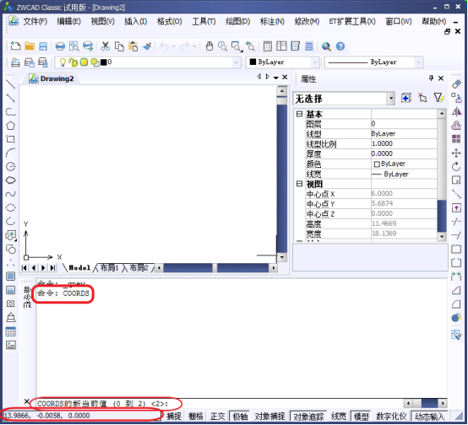Screen dimensions: 468x425
Task: Click the ByLayer color swatch in 颜色 row
Action: [377, 164]
